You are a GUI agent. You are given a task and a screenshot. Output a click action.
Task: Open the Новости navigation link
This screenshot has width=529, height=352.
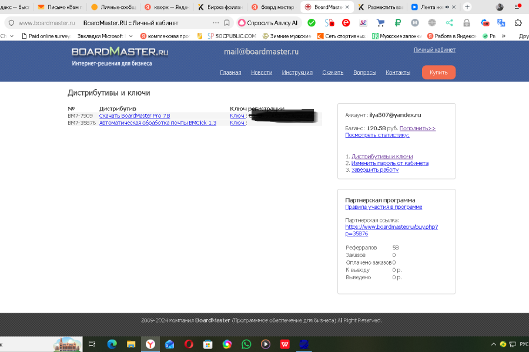coord(262,72)
